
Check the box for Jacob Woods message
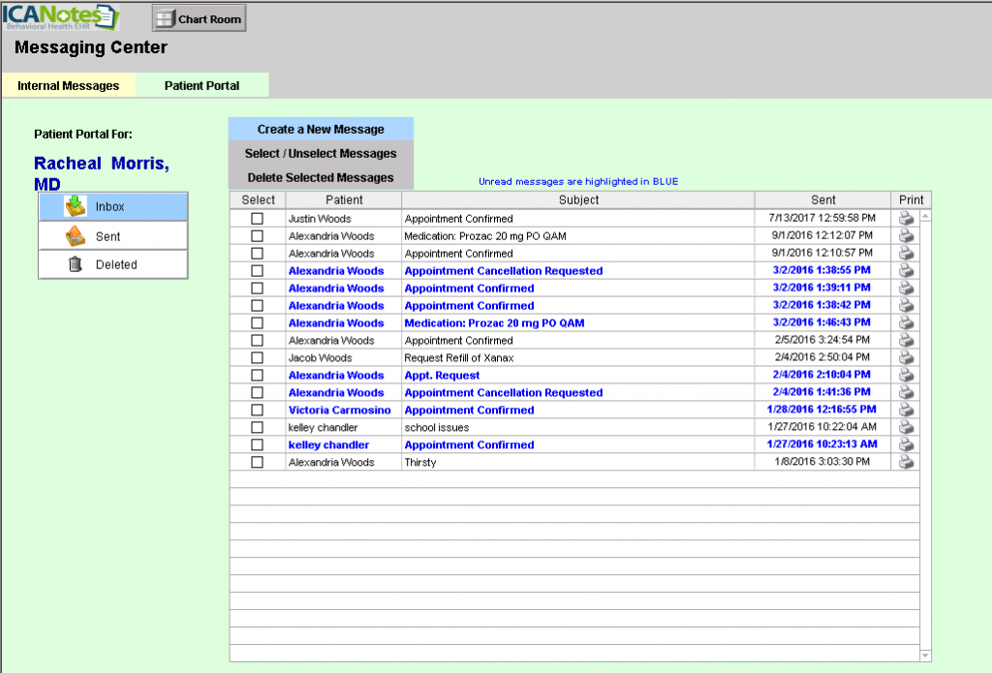(x=257, y=358)
